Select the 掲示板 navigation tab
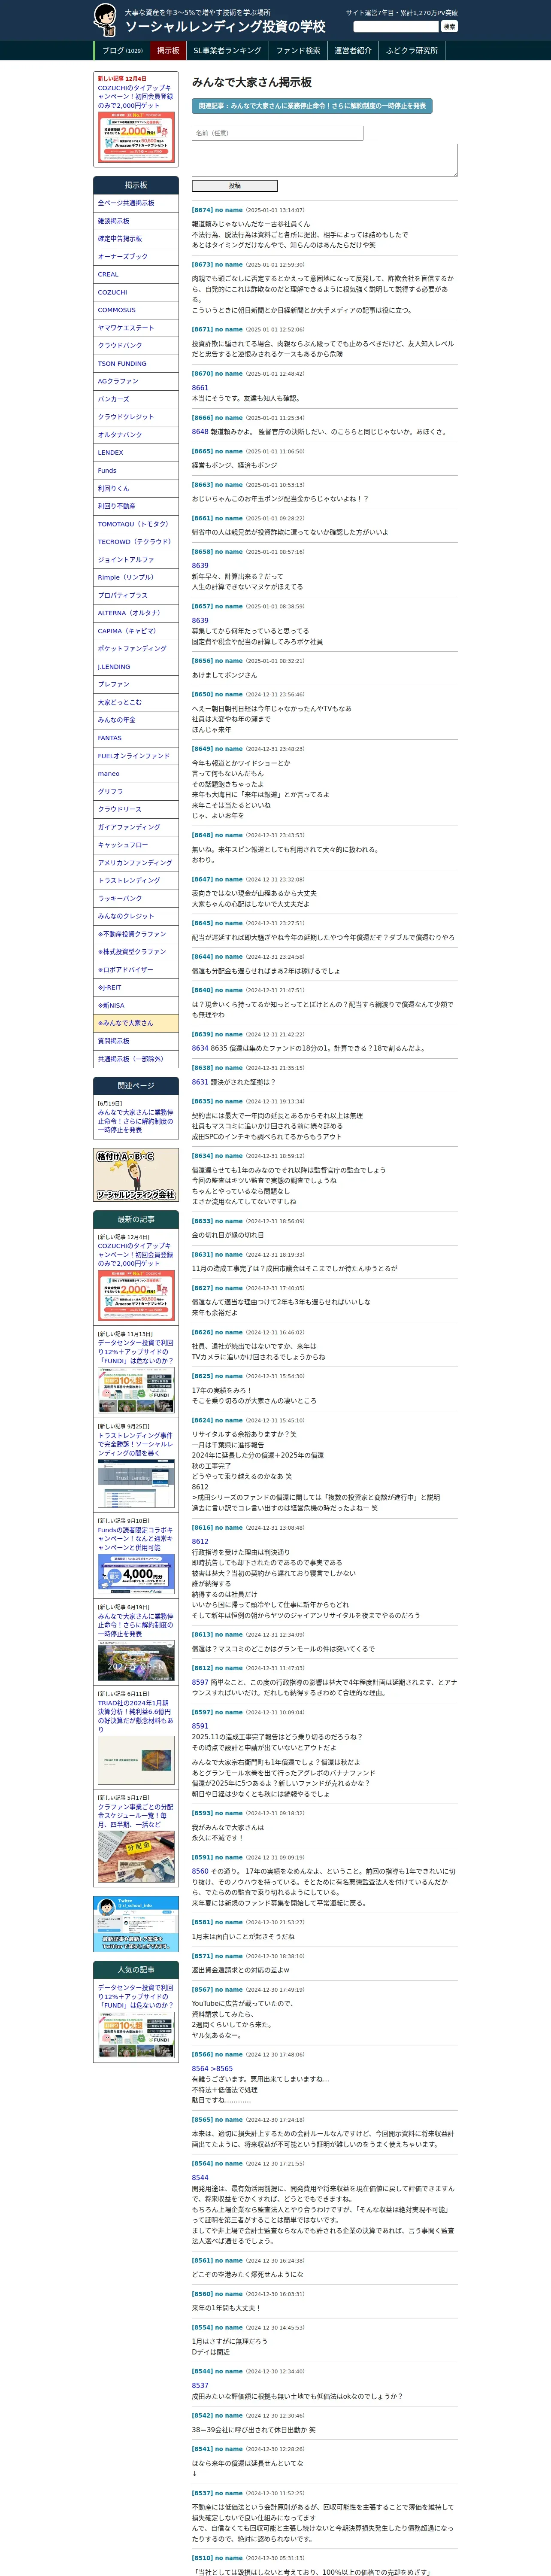This screenshot has width=551, height=2576. point(168,50)
